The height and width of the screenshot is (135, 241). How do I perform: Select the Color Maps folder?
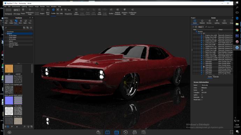tap(13, 37)
